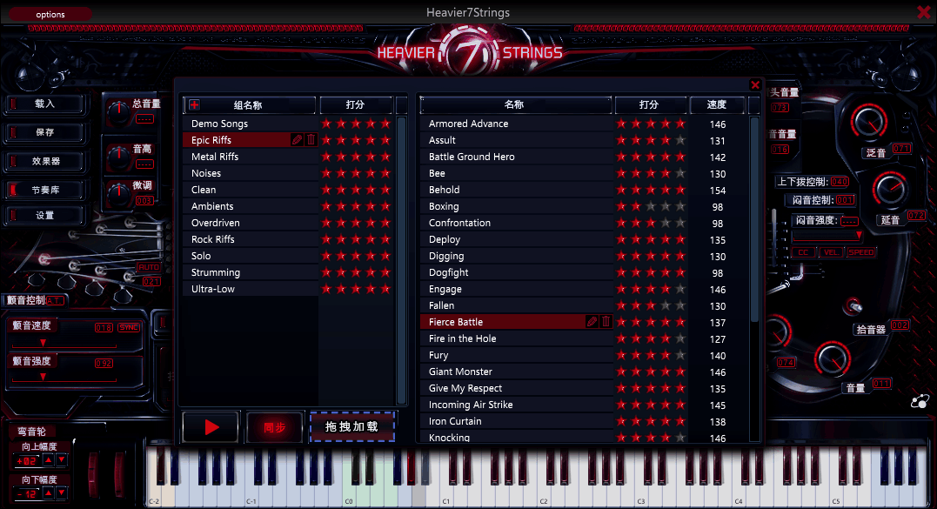Select the Overdriven group

(250, 223)
